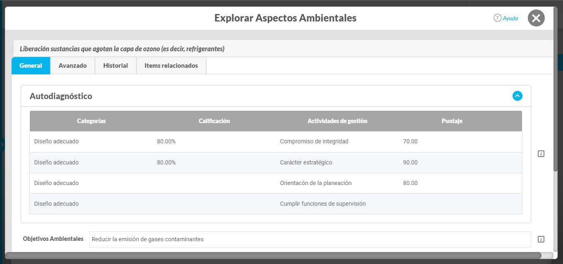Viewport: 563px width, 264px height.
Task: Click the Categorías column header
Action: [91, 121]
